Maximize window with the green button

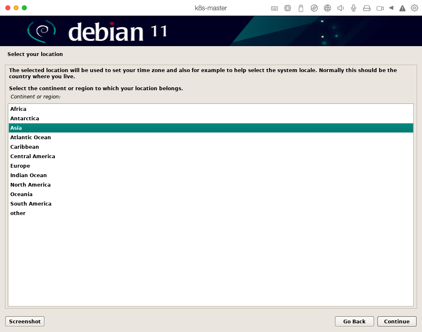click(x=24, y=8)
